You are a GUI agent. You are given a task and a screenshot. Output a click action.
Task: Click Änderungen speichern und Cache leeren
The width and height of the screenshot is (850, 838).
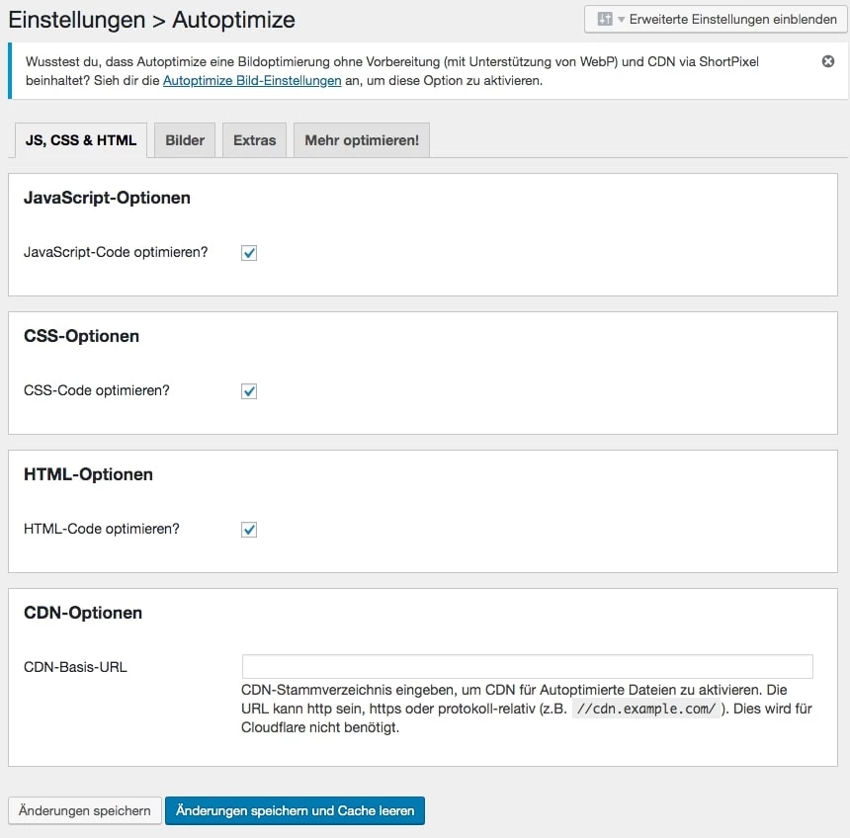(x=296, y=810)
